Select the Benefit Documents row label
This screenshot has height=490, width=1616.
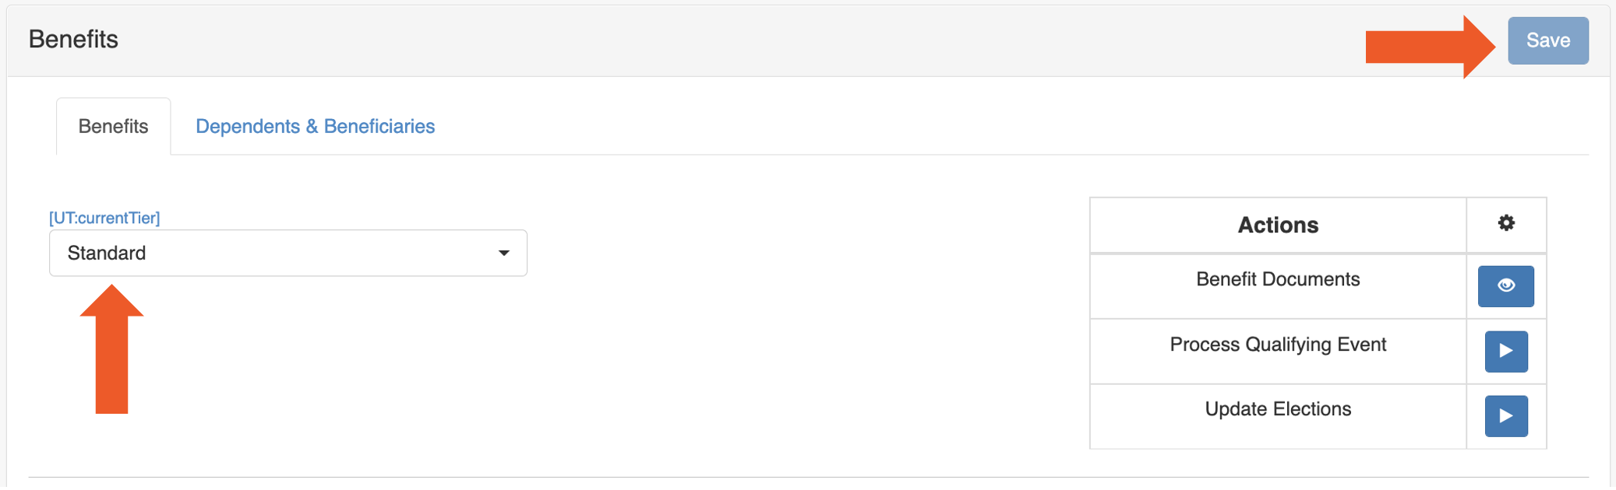pos(1278,280)
